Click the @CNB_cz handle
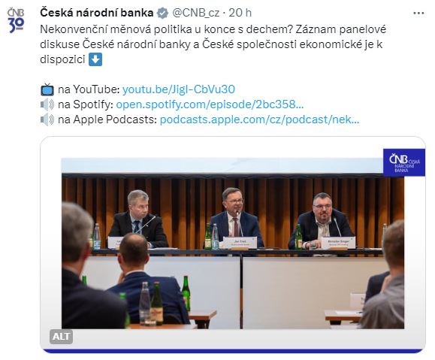 [x=196, y=13]
